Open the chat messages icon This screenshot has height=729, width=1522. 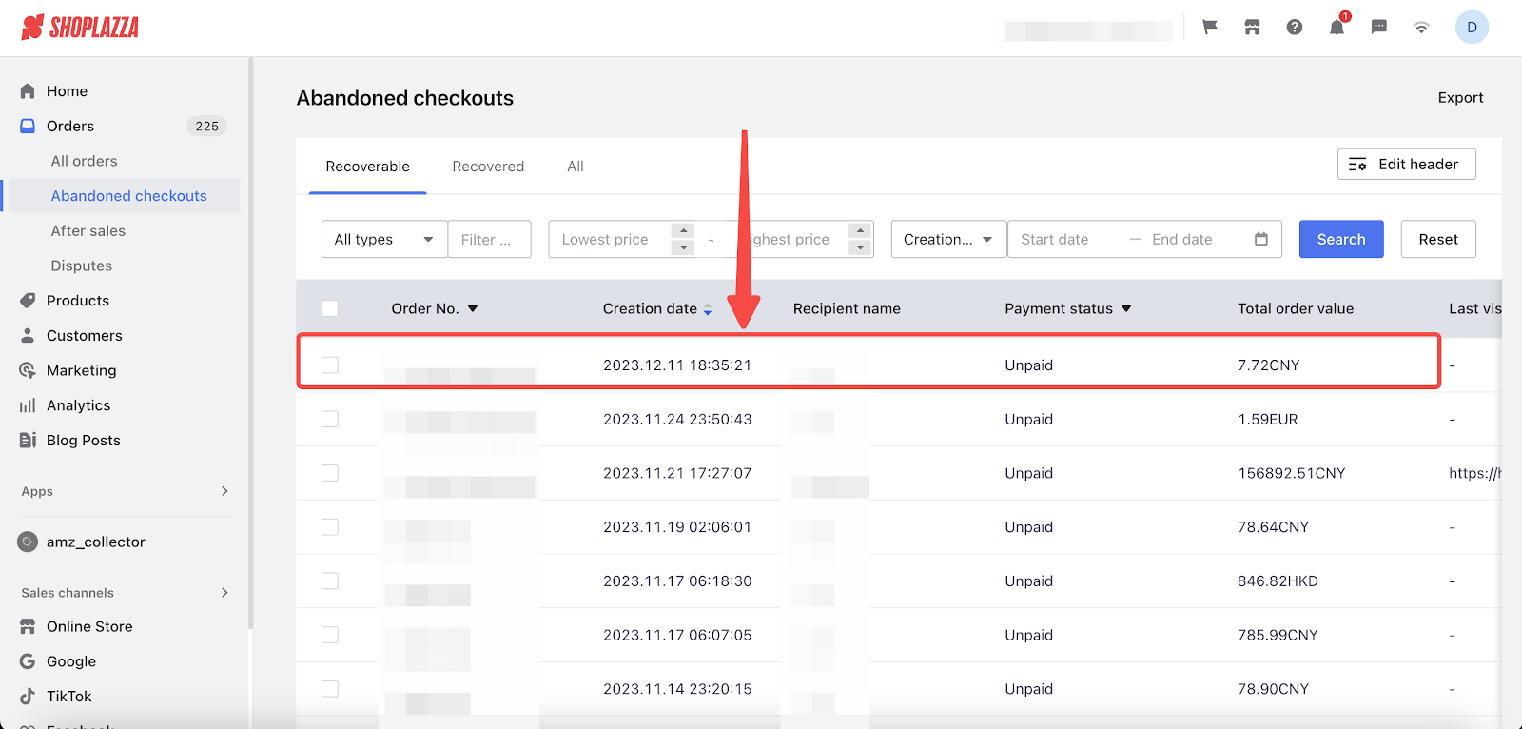1378,28
